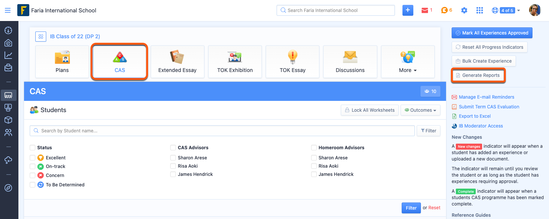Open the dashboard gauge sidebar icon

coord(8,30)
